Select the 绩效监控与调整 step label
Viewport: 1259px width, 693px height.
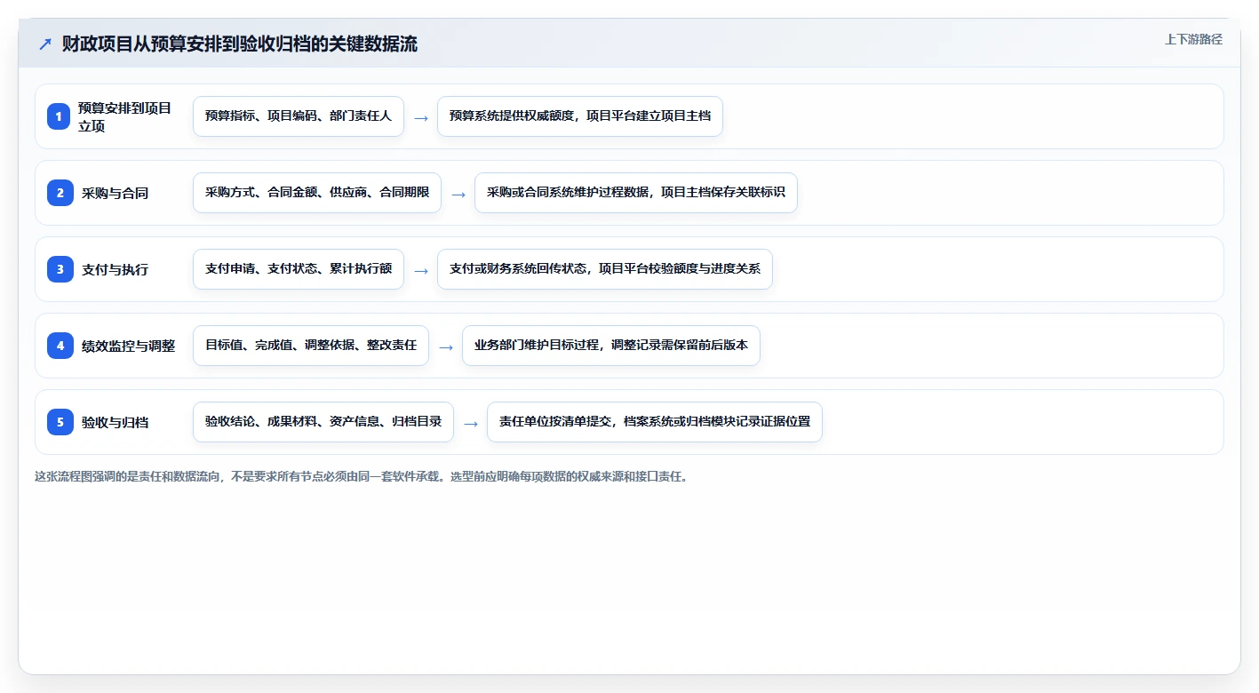129,346
